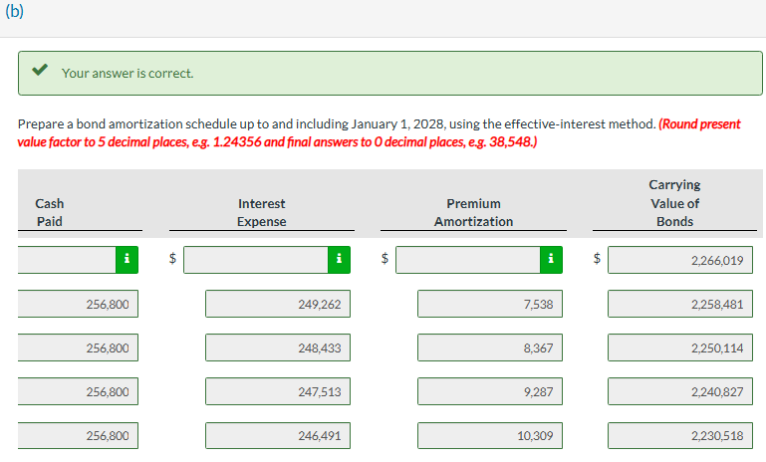Click the Cash Paid field in the 247,513 row

78,391
